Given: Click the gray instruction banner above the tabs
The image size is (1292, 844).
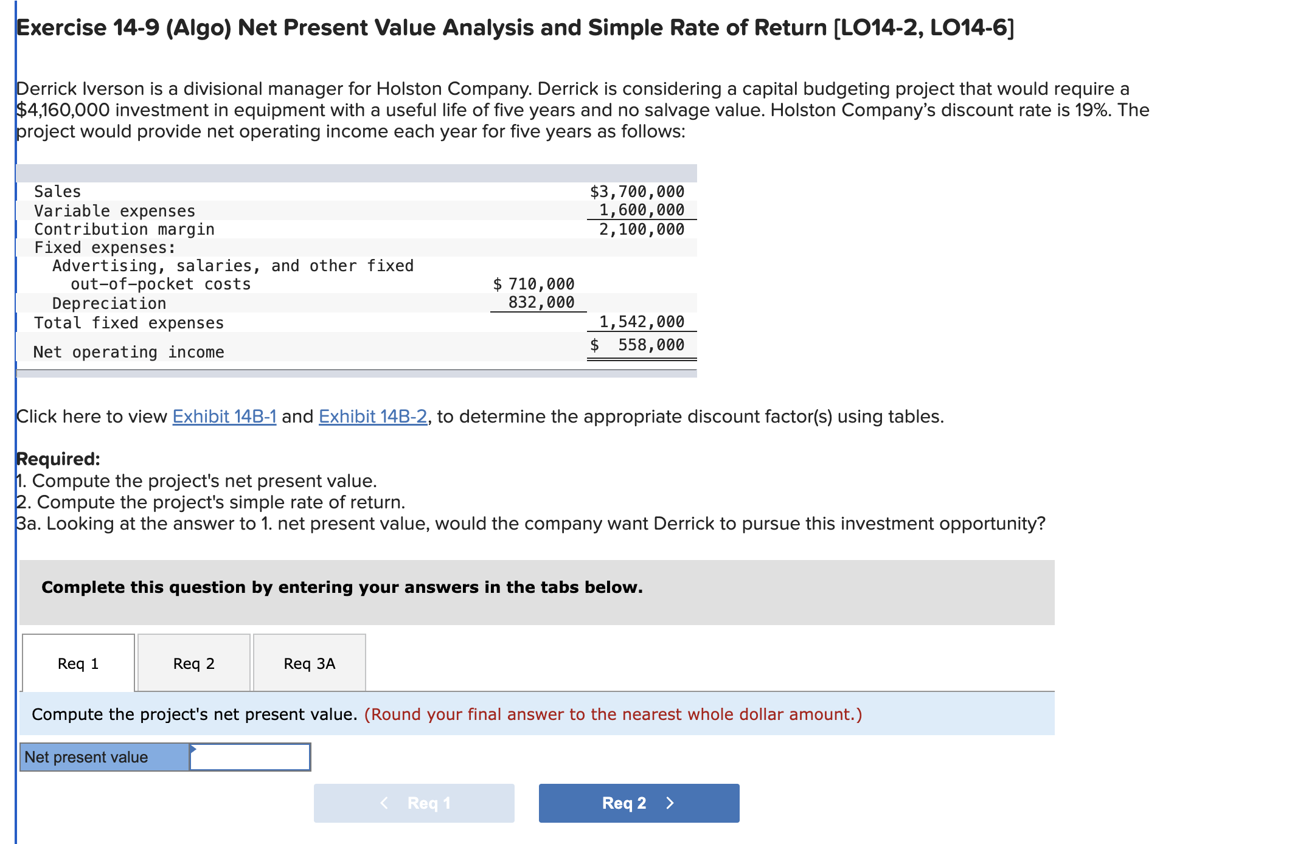Looking at the screenshot, I should coord(341,587).
